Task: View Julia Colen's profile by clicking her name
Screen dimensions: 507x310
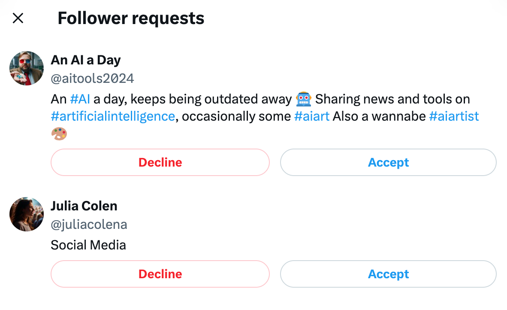Action: pos(84,206)
